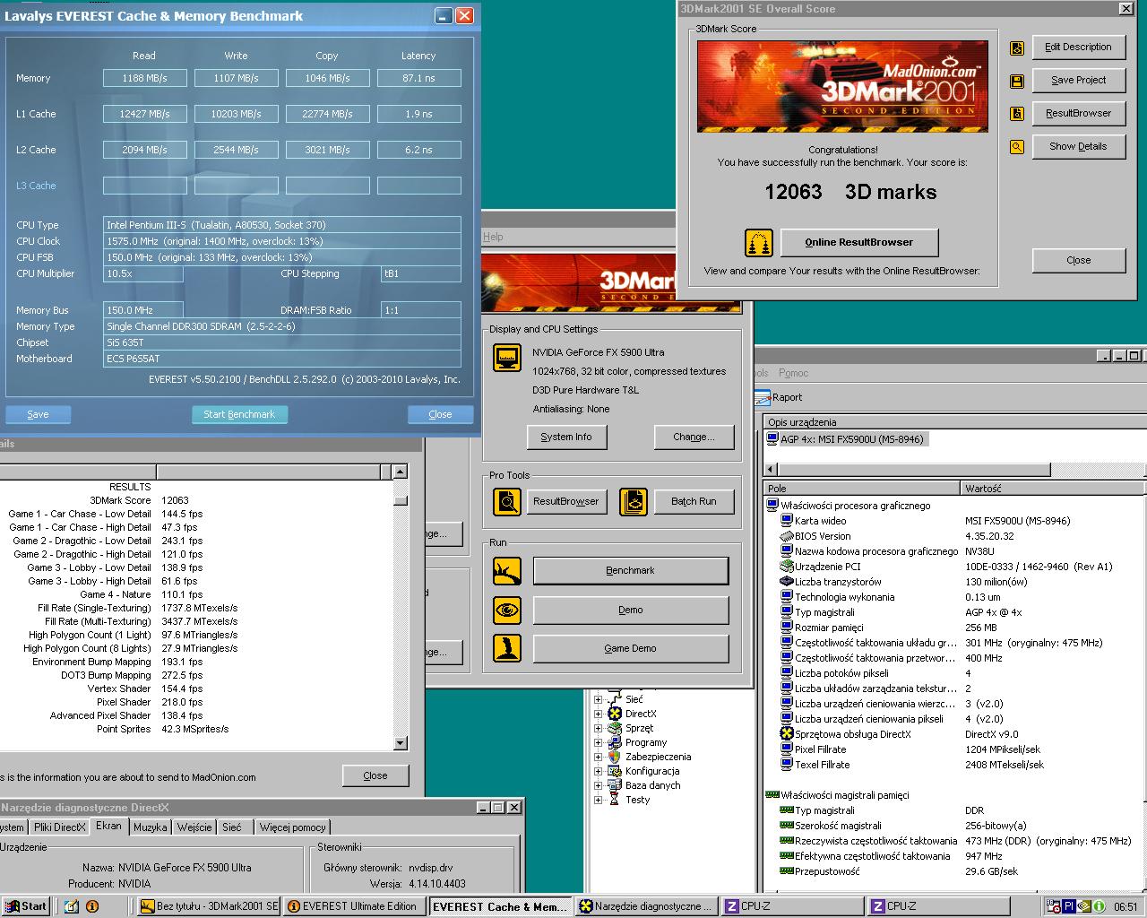
Task: Switch to EVEREST Ultimate Edition taskbar button
Action: [x=353, y=906]
